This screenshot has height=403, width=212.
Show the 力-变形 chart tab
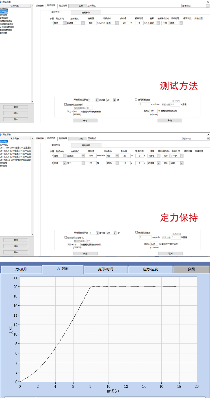[x=21, y=269]
